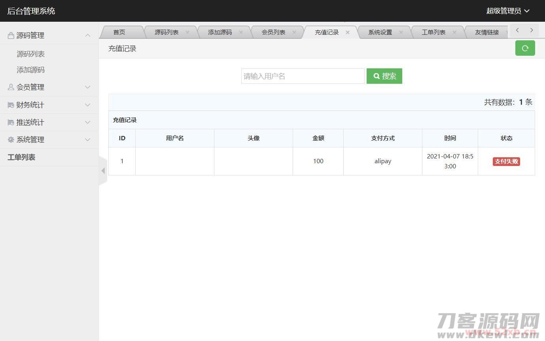The height and width of the screenshot is (341, 545).
Task: Open 工单列表 in the sidebar
Action: coord(21,157)
